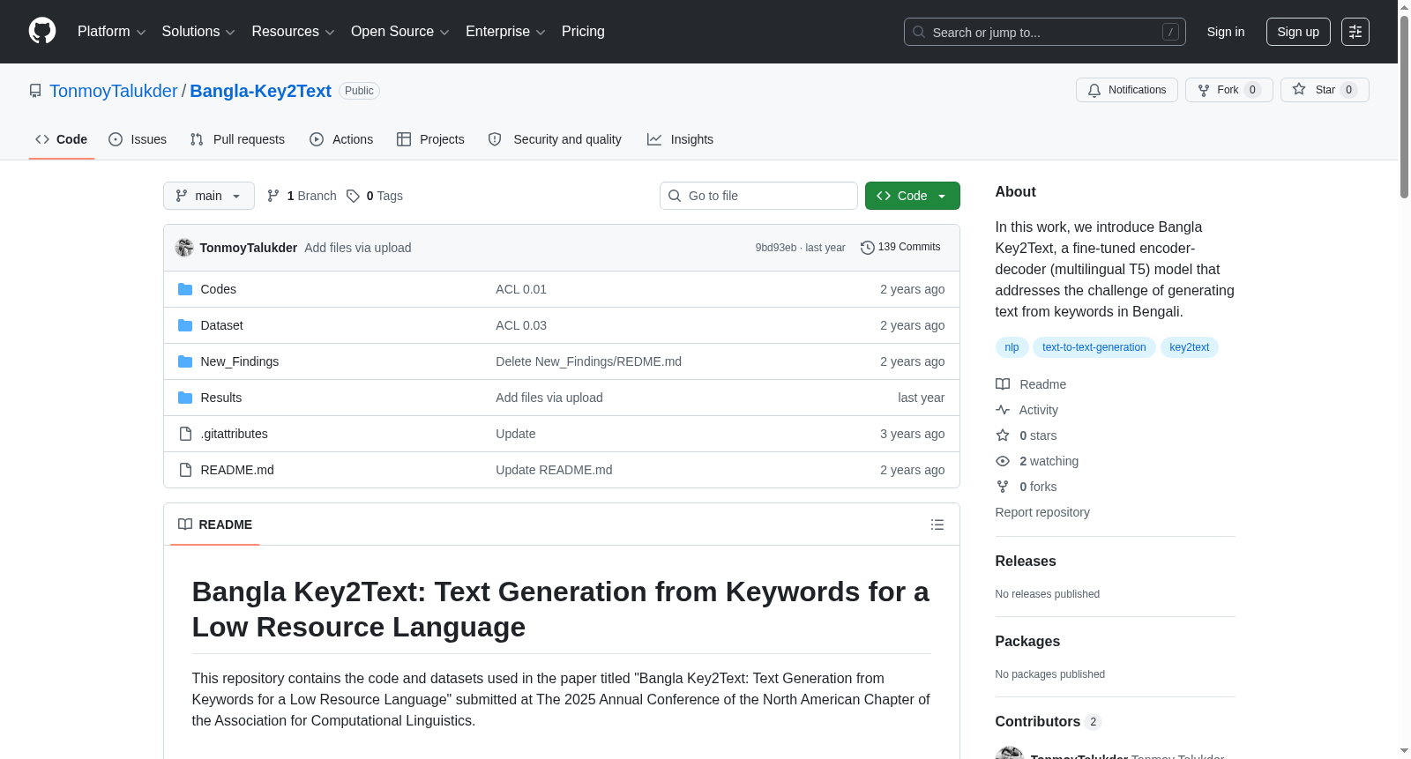This screenshot has width=1411, height=759.
Task: Click the book icon beside Readme
Action: 1003,384
